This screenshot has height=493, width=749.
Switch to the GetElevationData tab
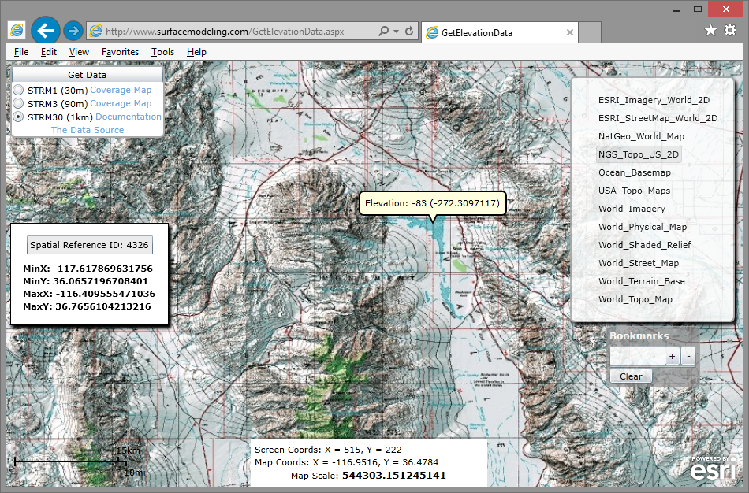point(499,32)
